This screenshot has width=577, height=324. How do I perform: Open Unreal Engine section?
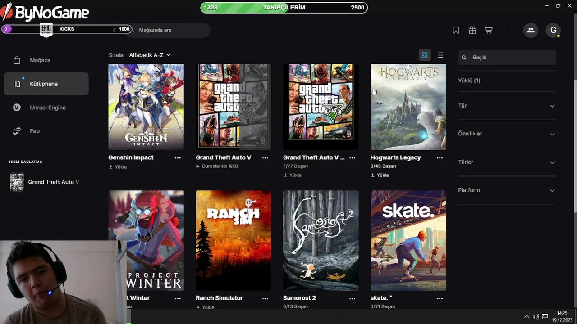pyautogui.click(x=46, y=108)
